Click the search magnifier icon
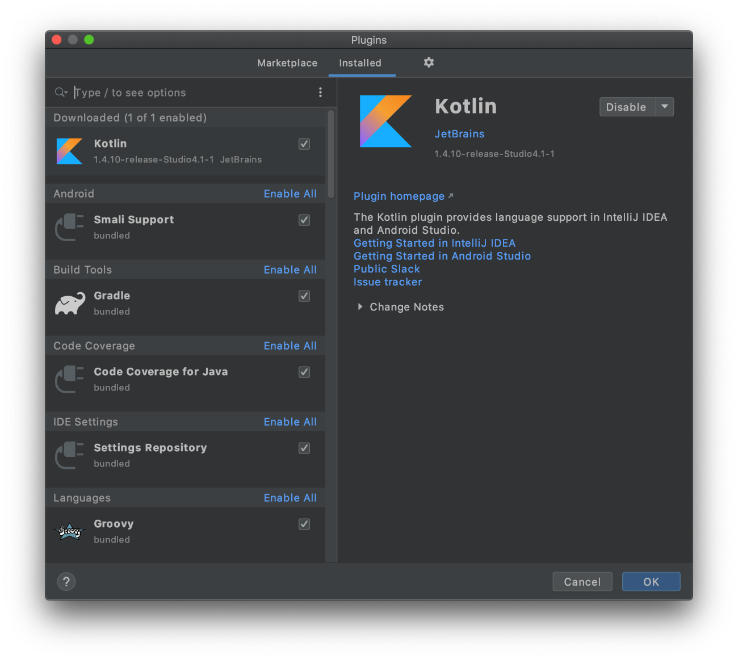Viewport: 738px width, 660px height. pyautogui.click(x=61, y=93)
